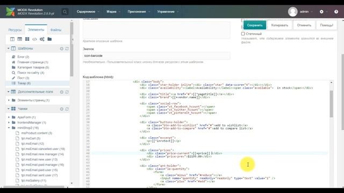The image size is (344, 193).
Task: Click the MODX Revolution logo
Action: click(x=10, y=12)
